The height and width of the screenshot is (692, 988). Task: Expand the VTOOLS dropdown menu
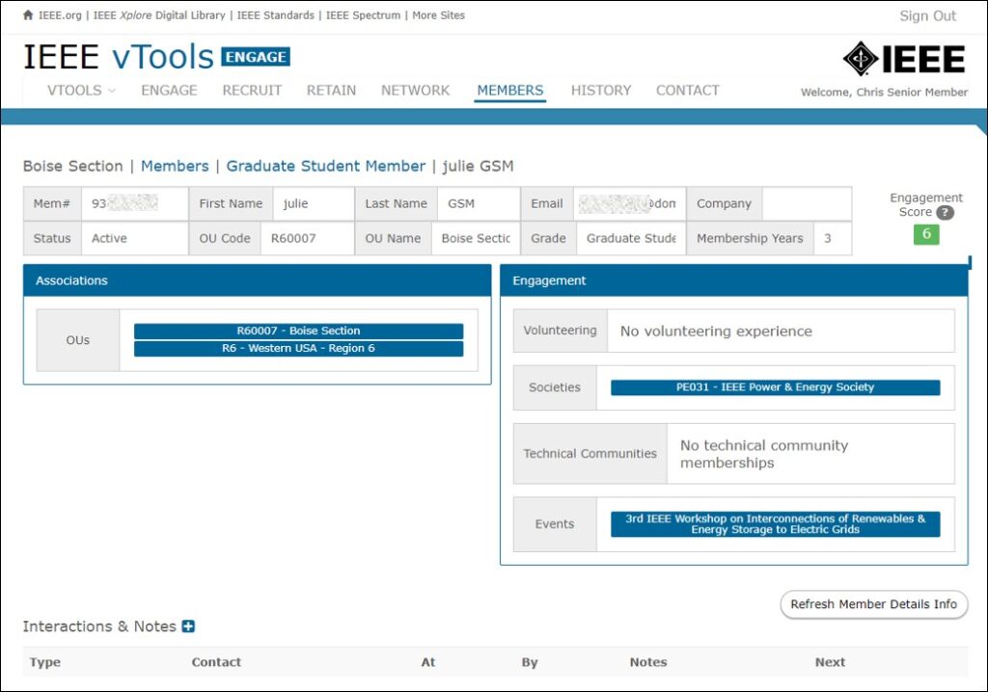coord(80,90)
